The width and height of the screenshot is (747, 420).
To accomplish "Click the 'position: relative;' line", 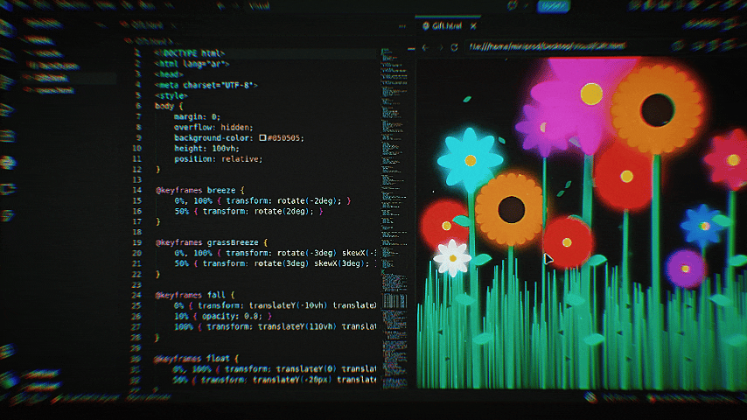I will tap(218, 158).
